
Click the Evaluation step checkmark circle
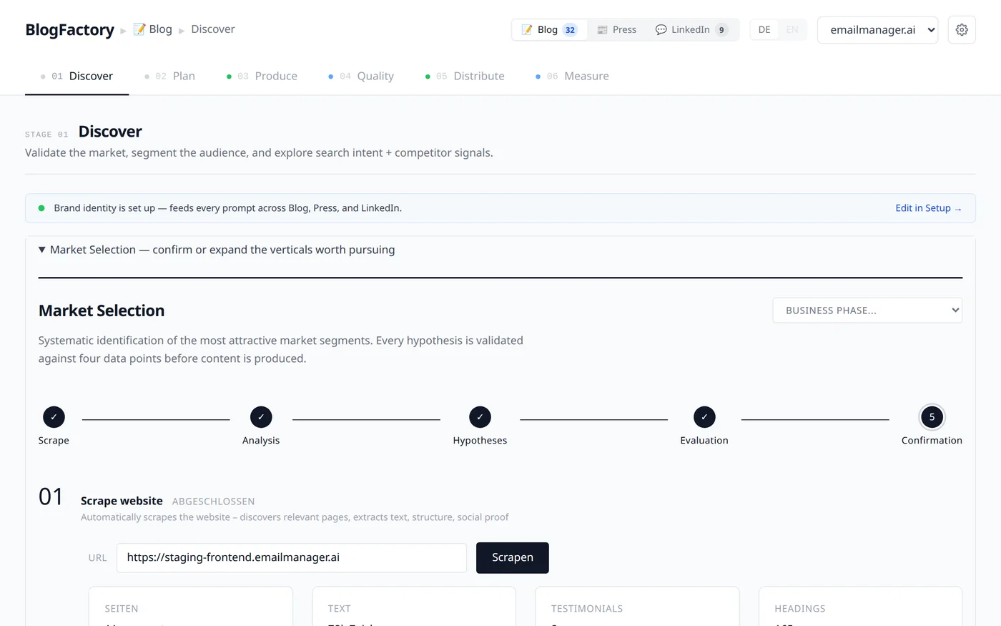click(704, 417)
